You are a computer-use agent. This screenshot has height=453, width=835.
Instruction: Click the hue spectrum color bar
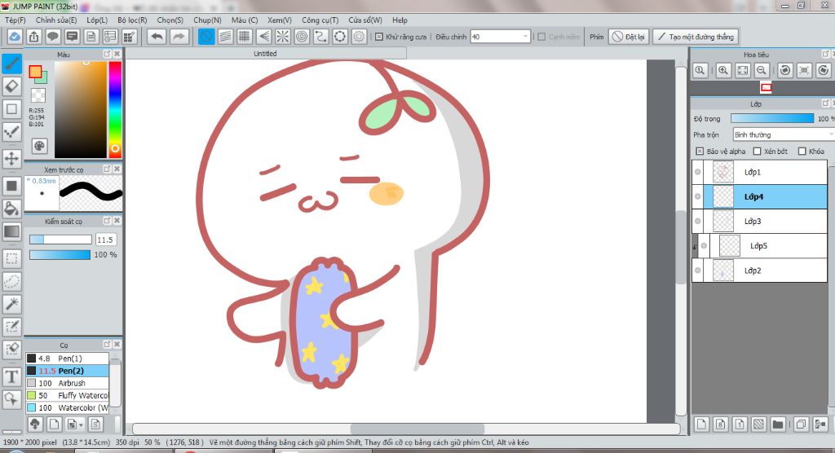(x=115, y=110)
